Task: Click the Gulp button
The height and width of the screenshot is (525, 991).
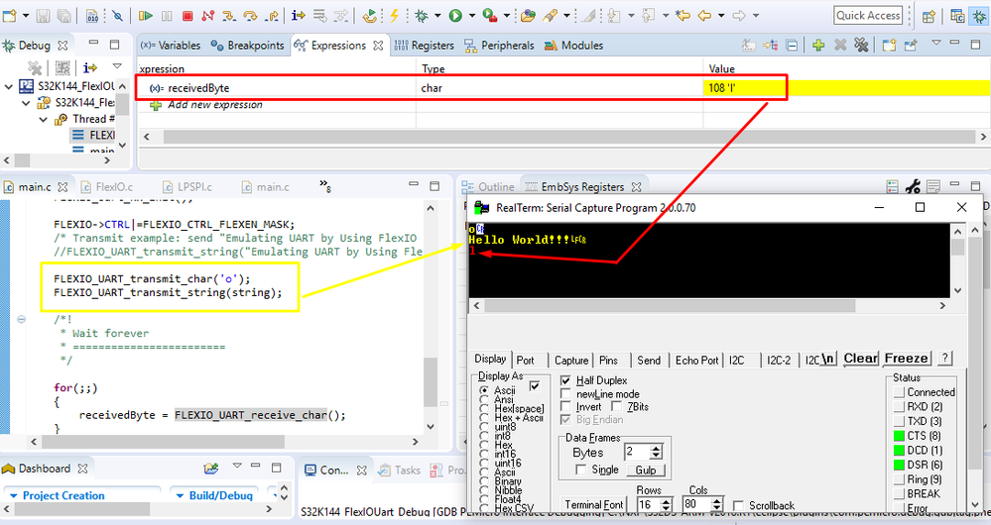Action: click(646, 471)
